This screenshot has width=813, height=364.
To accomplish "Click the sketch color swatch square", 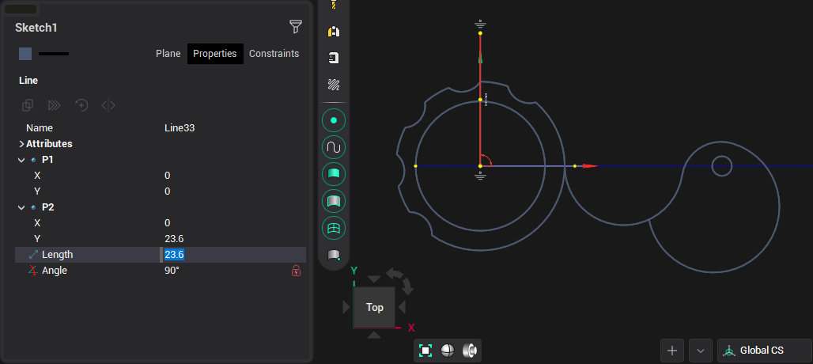I will [25, 54].
